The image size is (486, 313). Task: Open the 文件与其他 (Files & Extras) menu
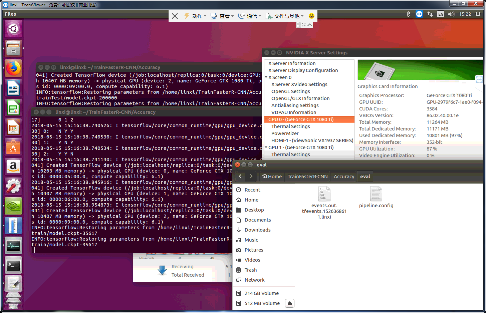point(284,16)
